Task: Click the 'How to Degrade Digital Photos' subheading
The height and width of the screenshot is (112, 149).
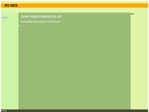Action: click(40, 22)
